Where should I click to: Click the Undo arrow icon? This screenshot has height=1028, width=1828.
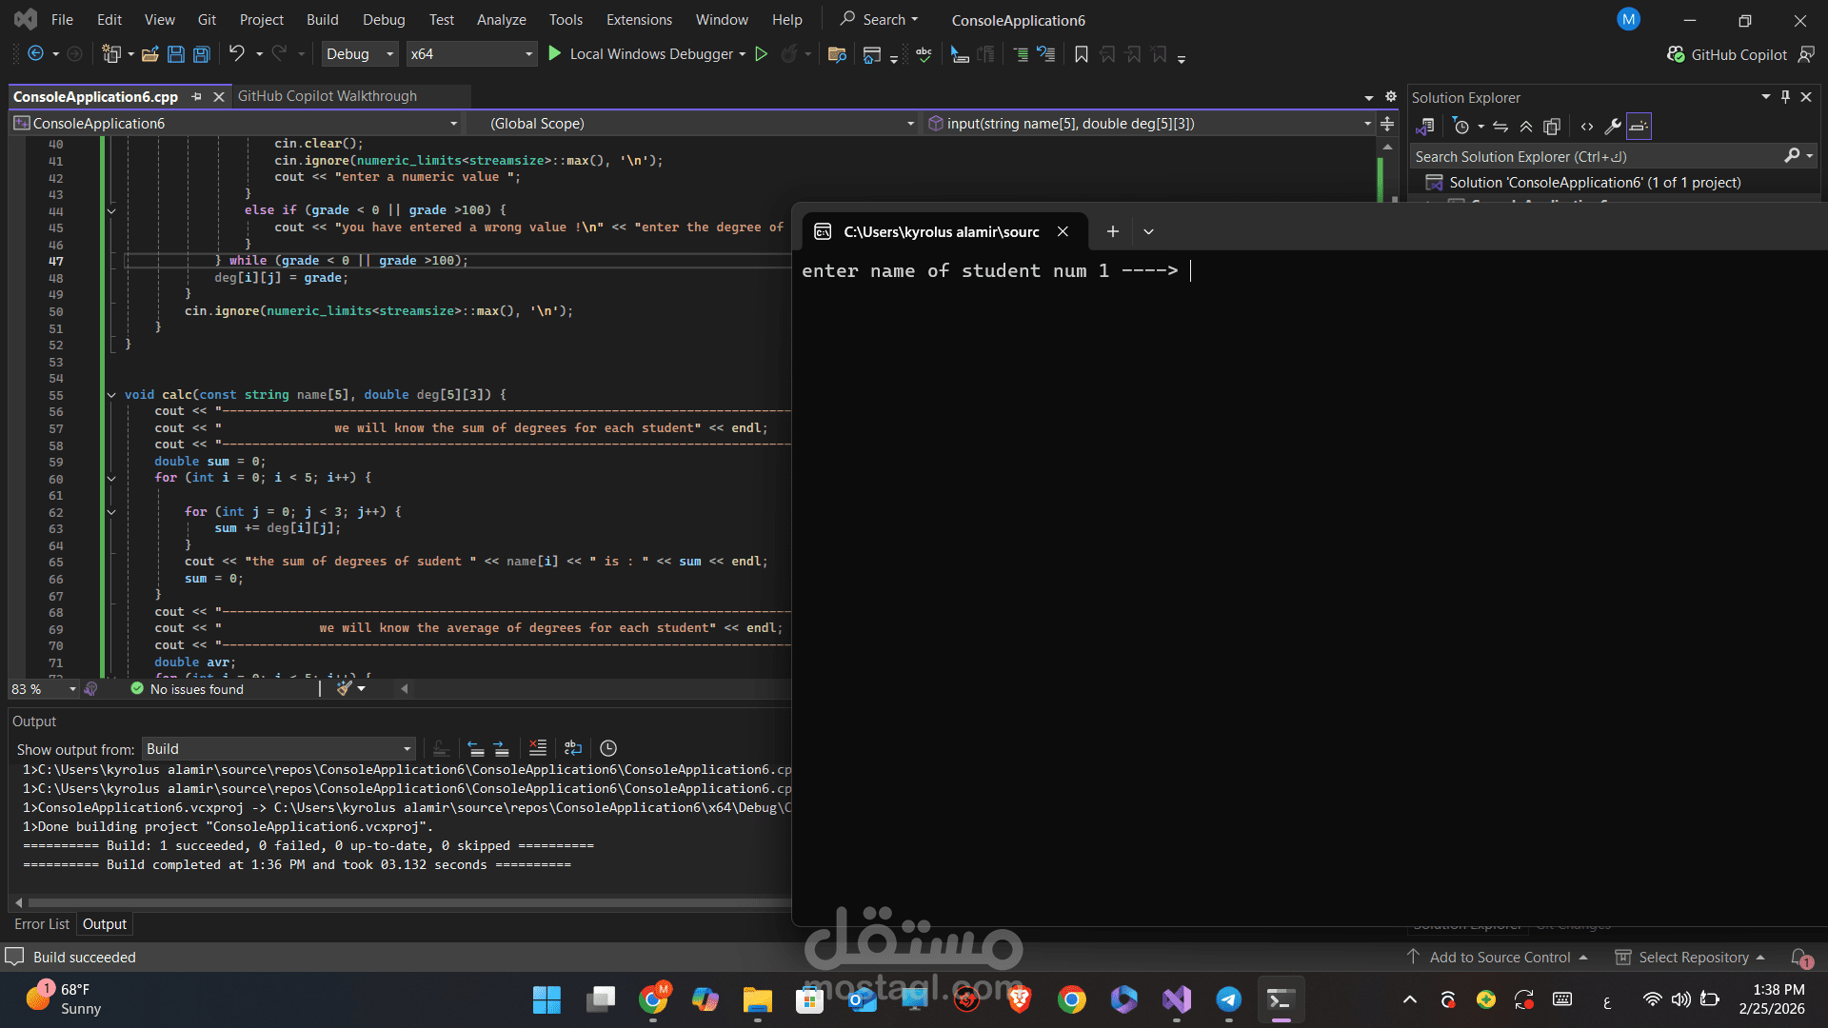tap(236, 53)
